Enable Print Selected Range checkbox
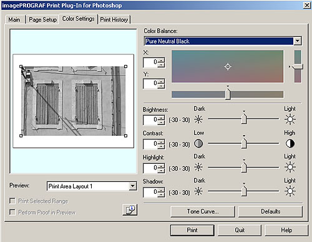Screen dimensions: 312x242 tap(12, 201)
